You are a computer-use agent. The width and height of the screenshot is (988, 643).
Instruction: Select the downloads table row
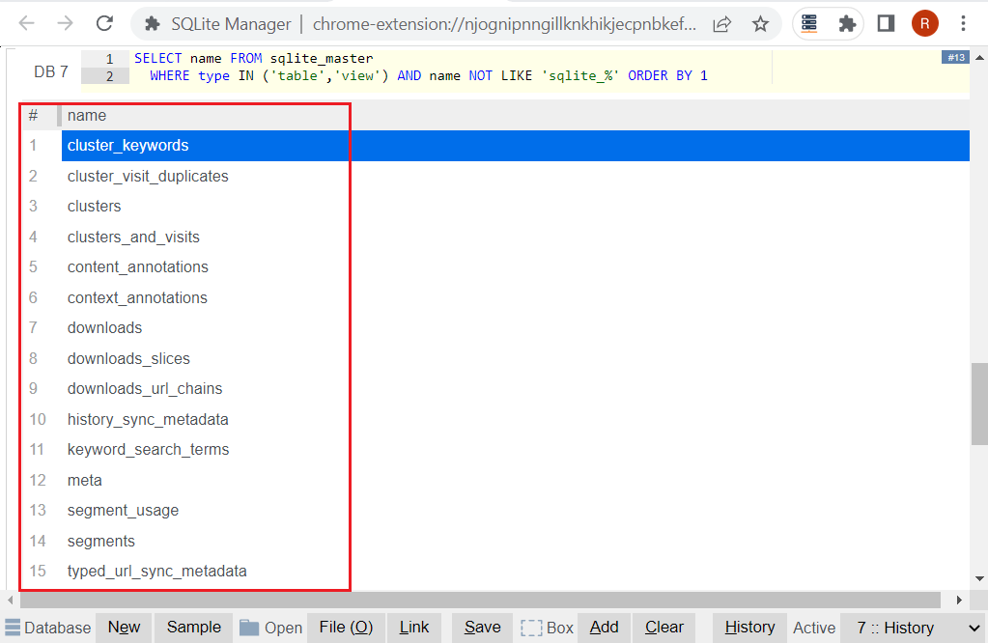coord(104,328)
